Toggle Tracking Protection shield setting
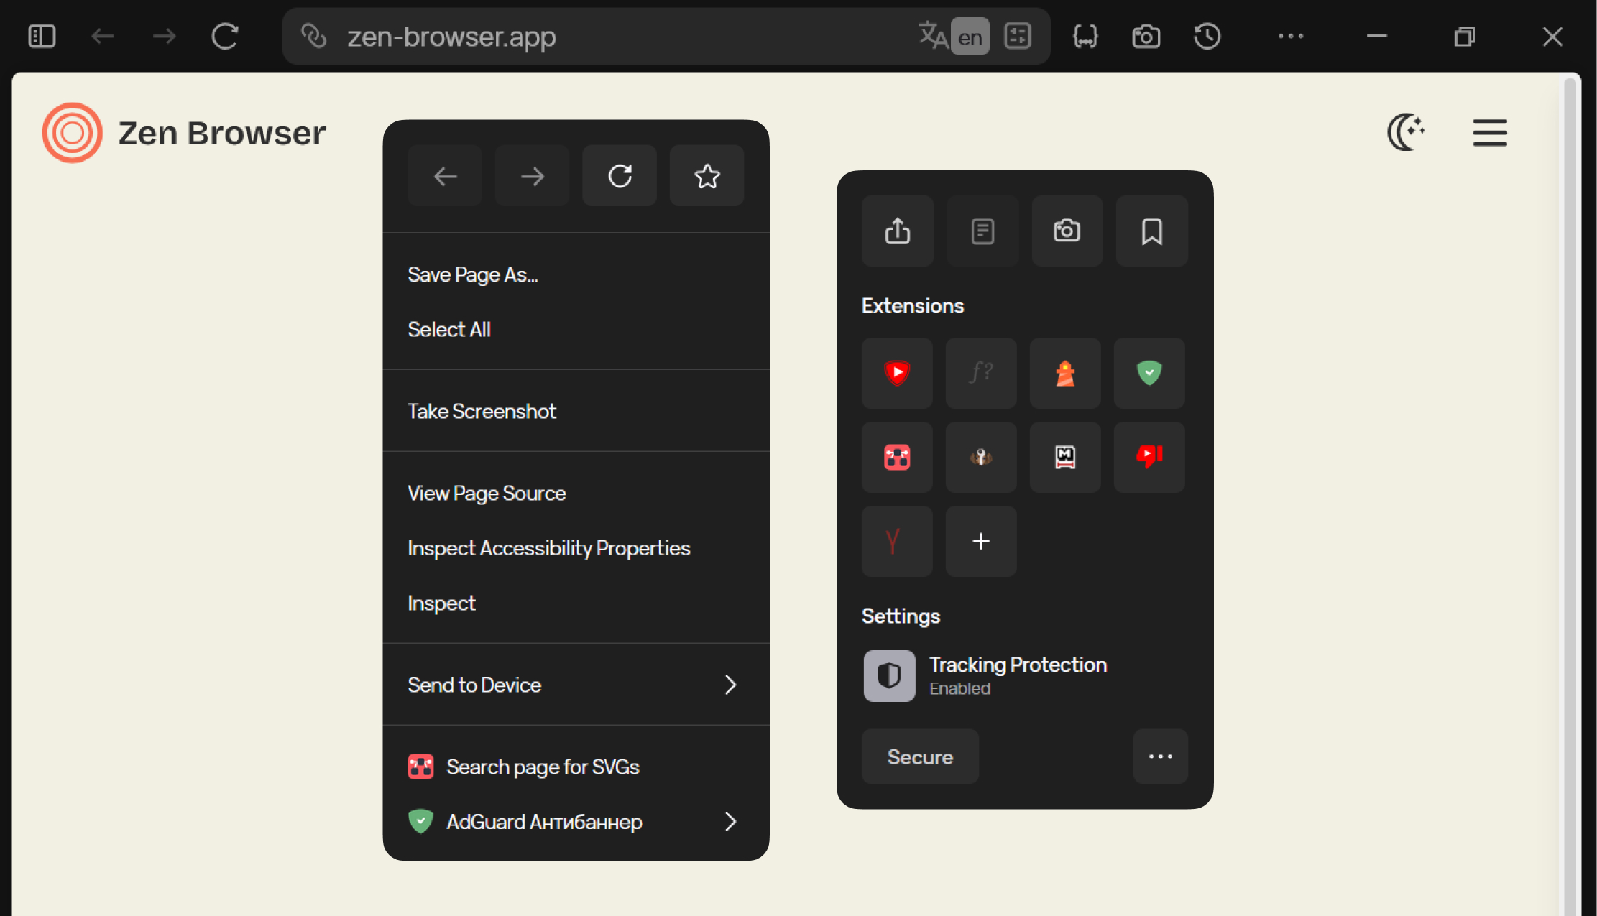This screenshot has height=916, width=1597. [x=889, y=675]
